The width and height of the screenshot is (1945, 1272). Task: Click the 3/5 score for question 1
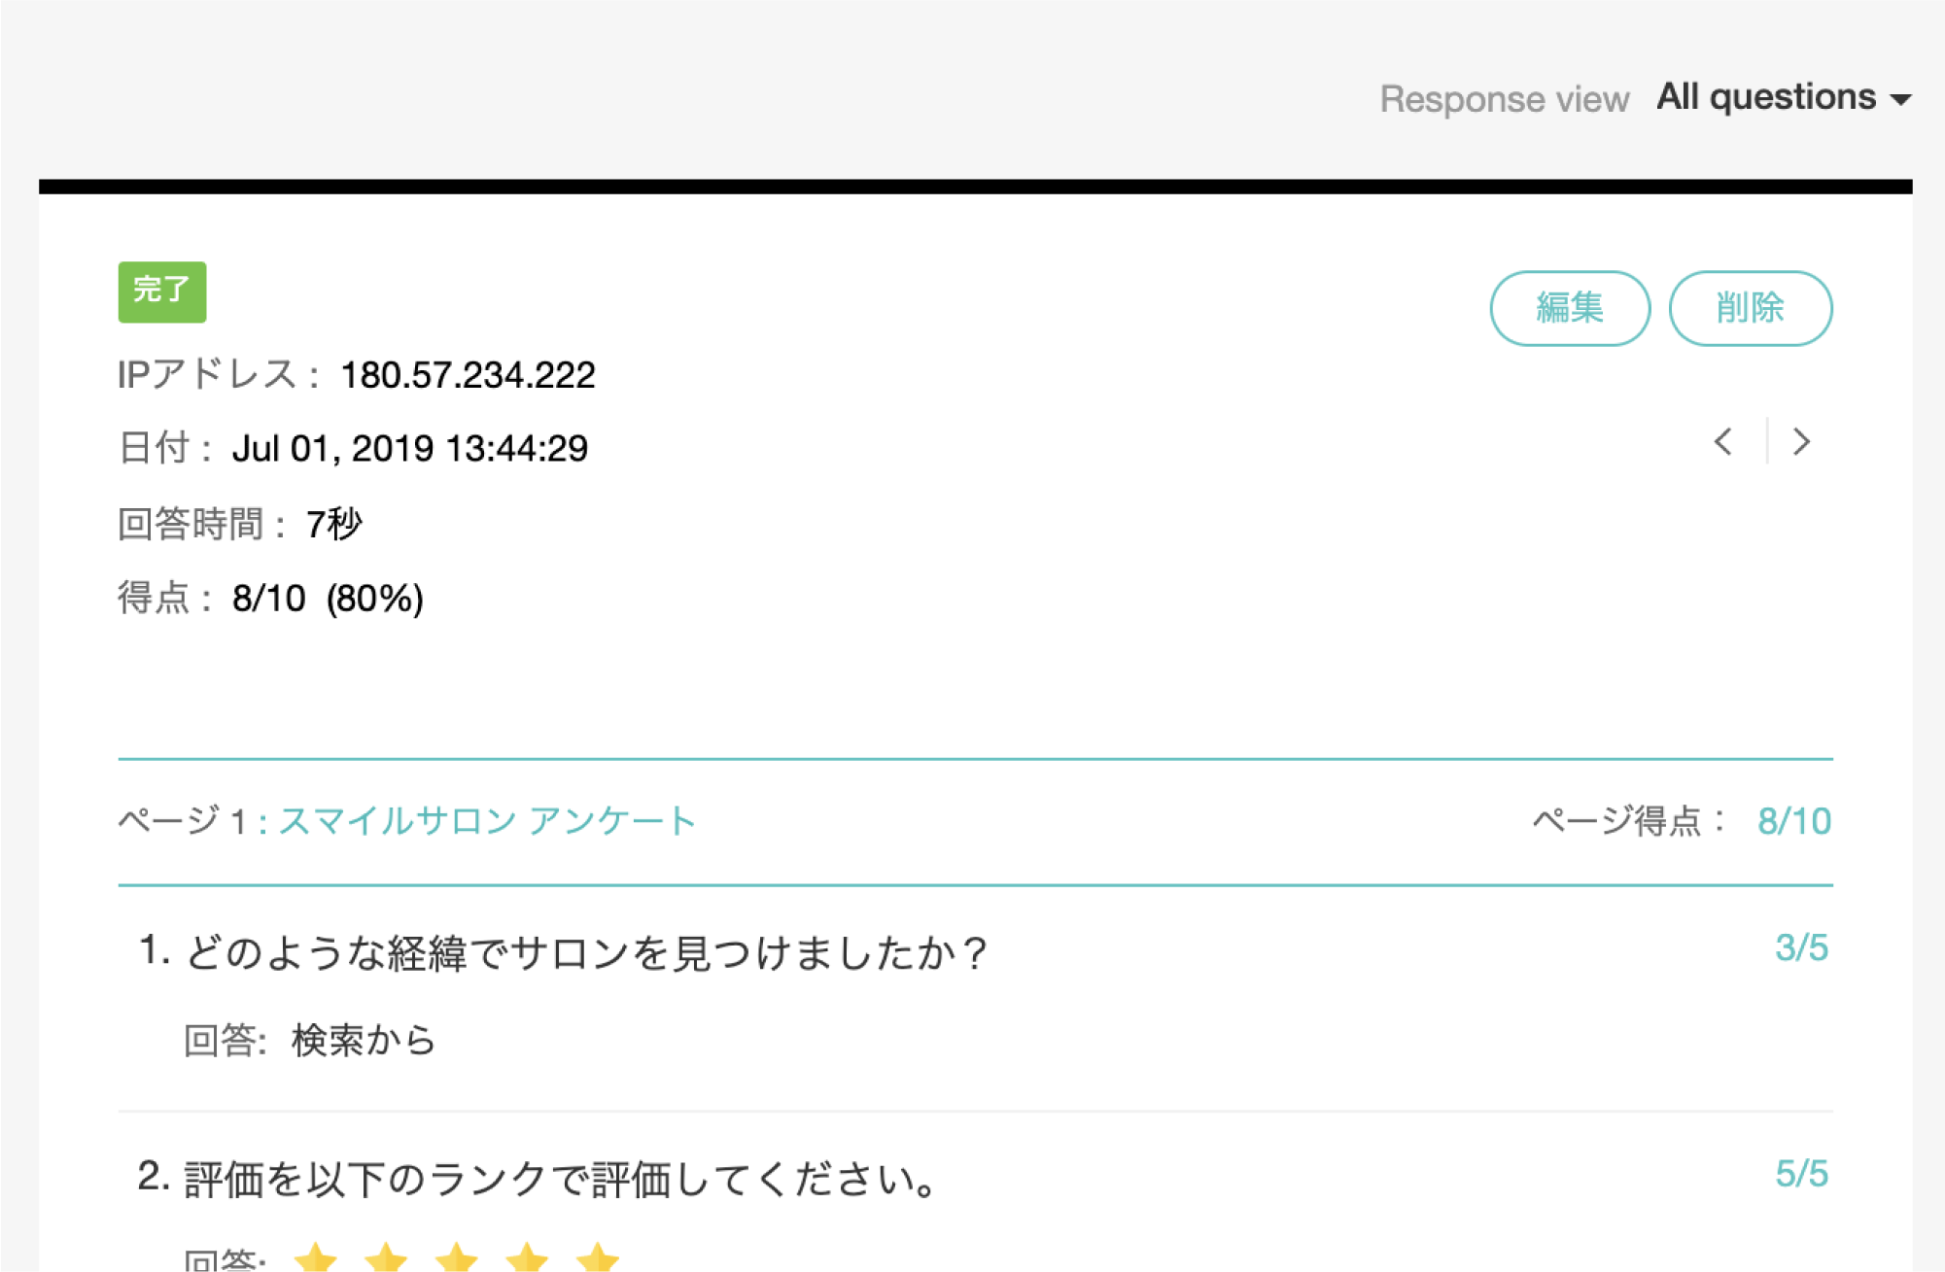coord(1801,947)
